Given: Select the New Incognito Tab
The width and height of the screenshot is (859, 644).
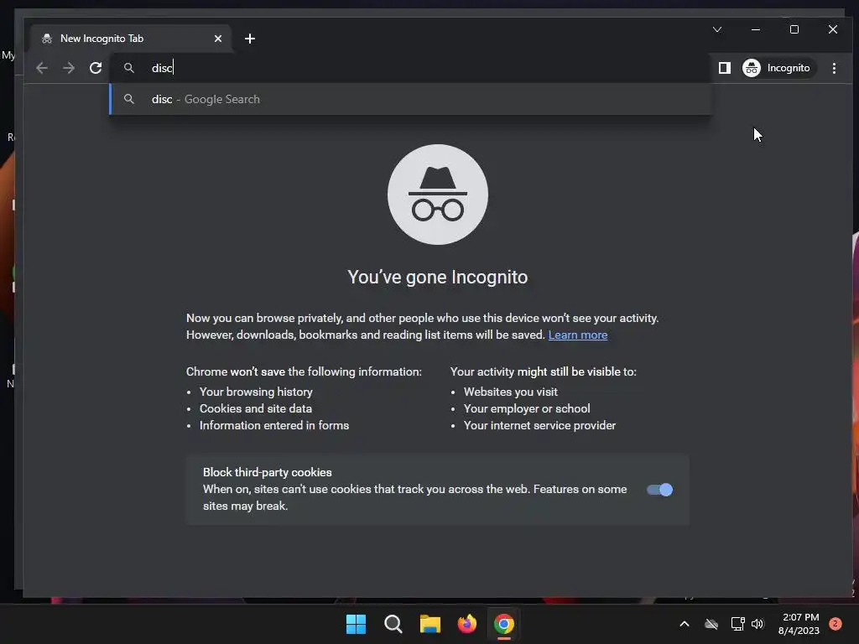Looking at the screenshot, I should tap(132, 39).
